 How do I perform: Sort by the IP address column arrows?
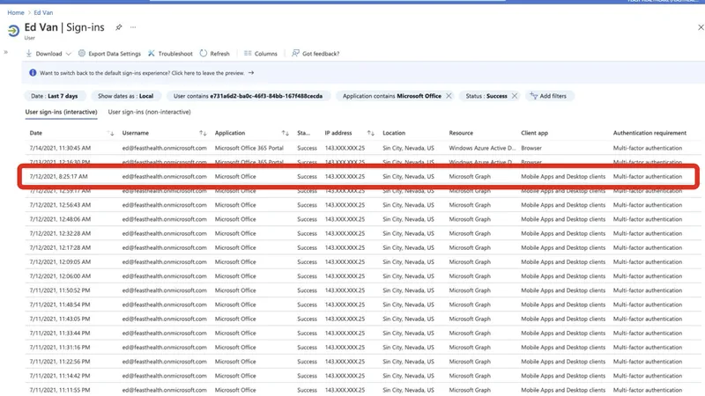(x=370, y=133)
